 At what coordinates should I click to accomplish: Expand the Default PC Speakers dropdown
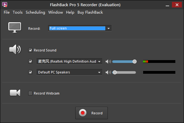tap(69, 72)
